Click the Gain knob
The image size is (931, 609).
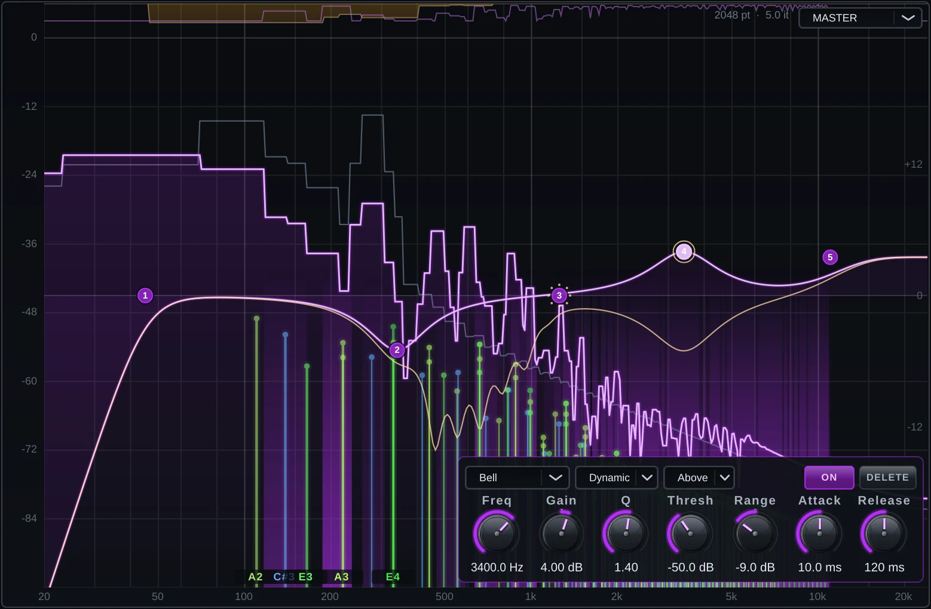click(x=561, y=533)
